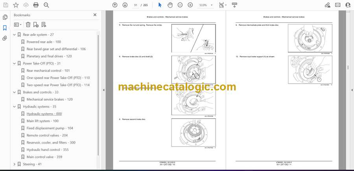
Task: Go to previous page arrow
Action: tap(115, 5)
